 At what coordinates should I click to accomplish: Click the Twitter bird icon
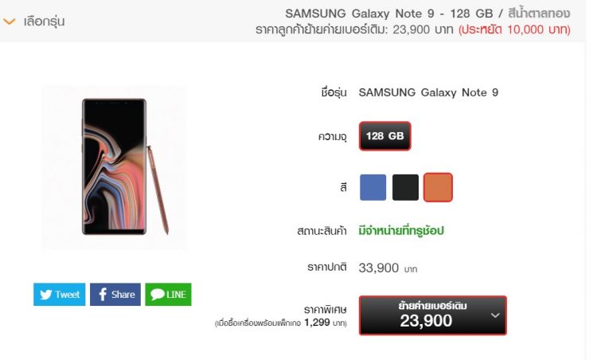[45, 295]
